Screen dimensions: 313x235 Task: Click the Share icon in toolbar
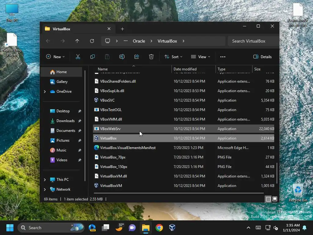[137, 57]
